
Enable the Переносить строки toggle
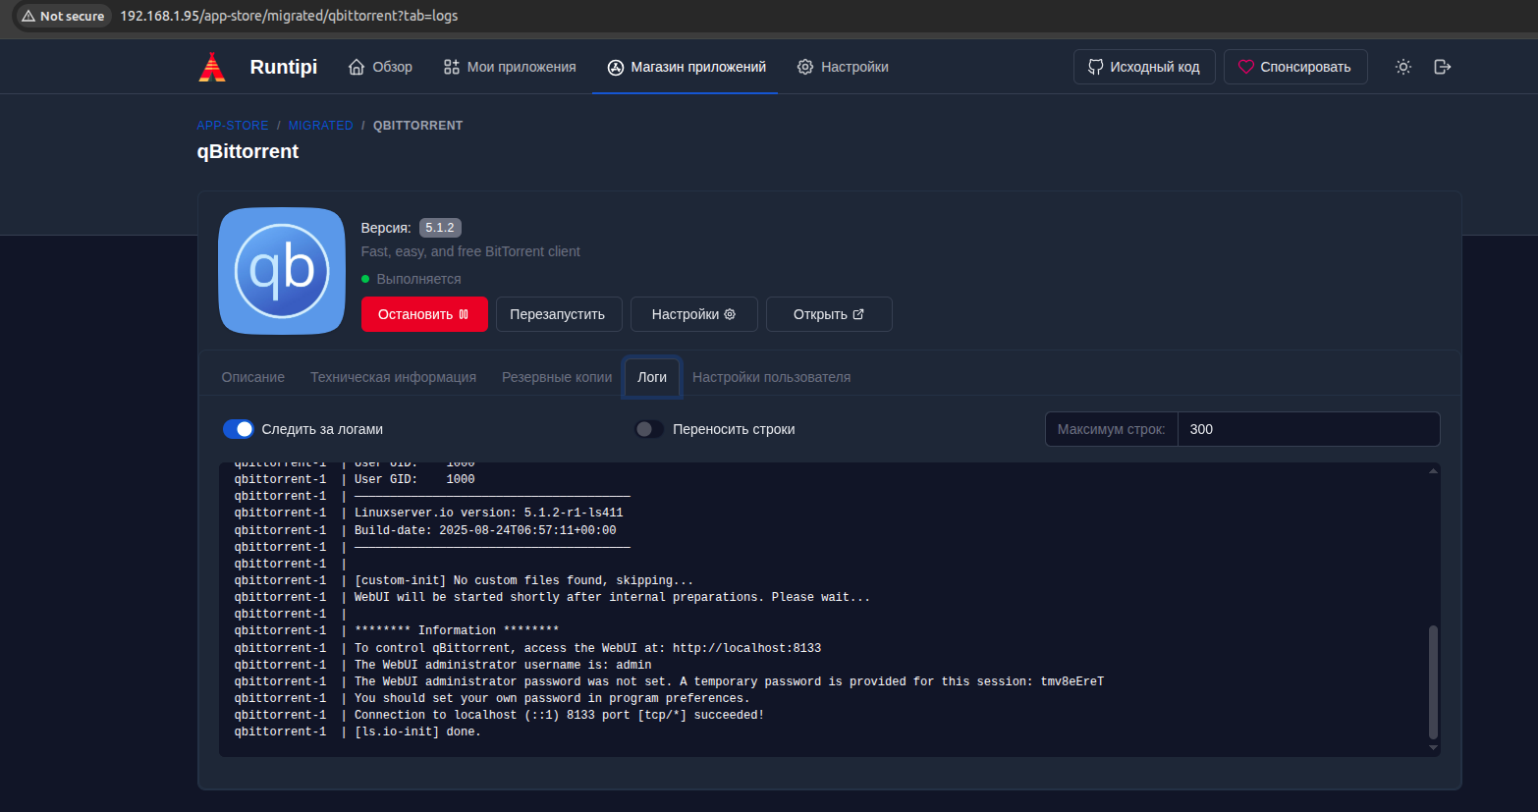tap(649, 429)
